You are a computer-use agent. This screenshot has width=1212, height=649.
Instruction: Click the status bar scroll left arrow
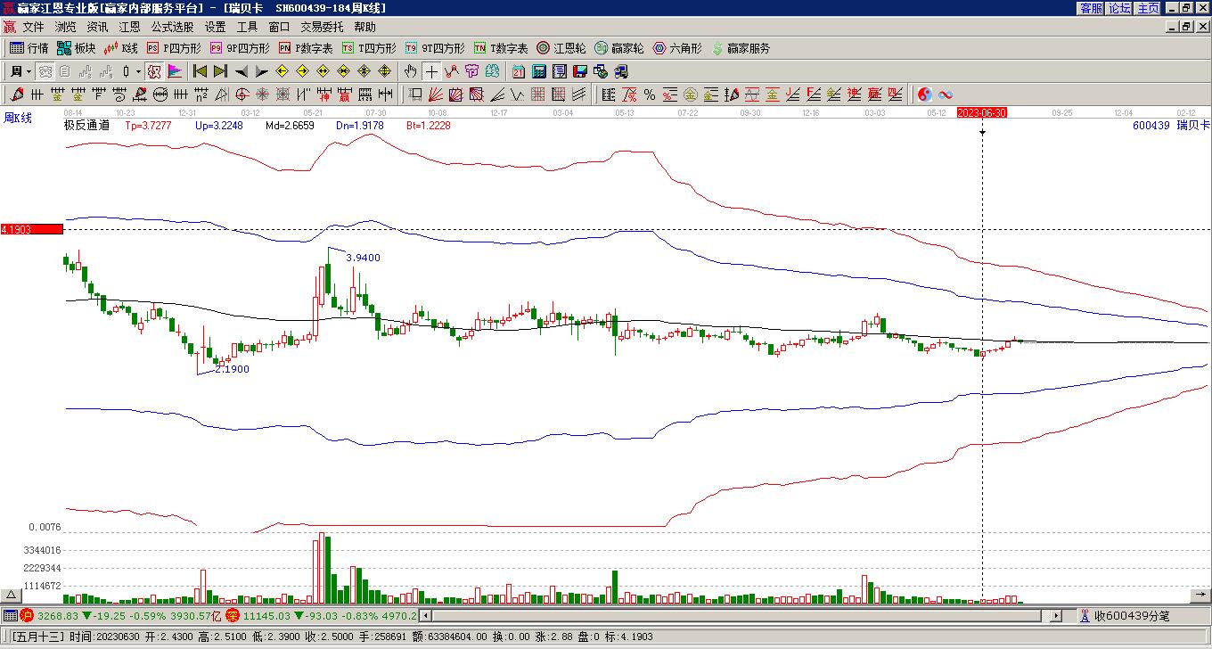(x=425, y=615)
